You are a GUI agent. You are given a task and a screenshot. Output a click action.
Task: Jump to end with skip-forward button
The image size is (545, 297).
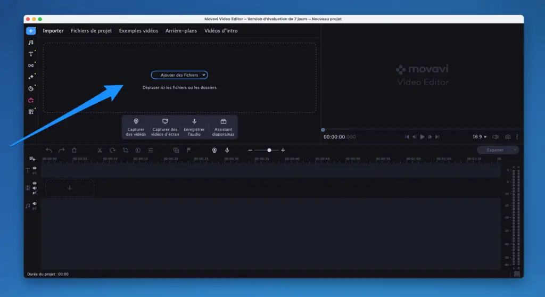click(x=437, y=137)
